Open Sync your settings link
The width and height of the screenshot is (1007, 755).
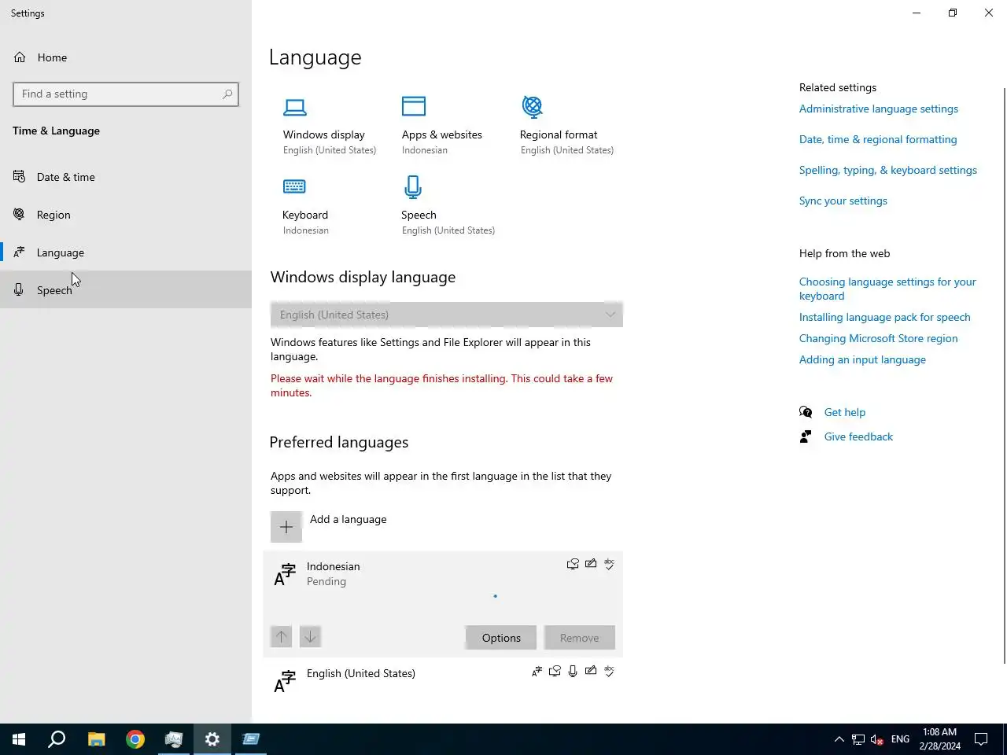pos(843,201)
